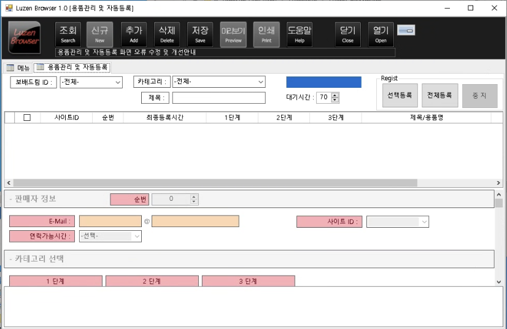The width and height of the screenshot is (507, 329).
Task: Save with the 저장 toolbar button
Action: pyautogui.click(x=200, y=34)
